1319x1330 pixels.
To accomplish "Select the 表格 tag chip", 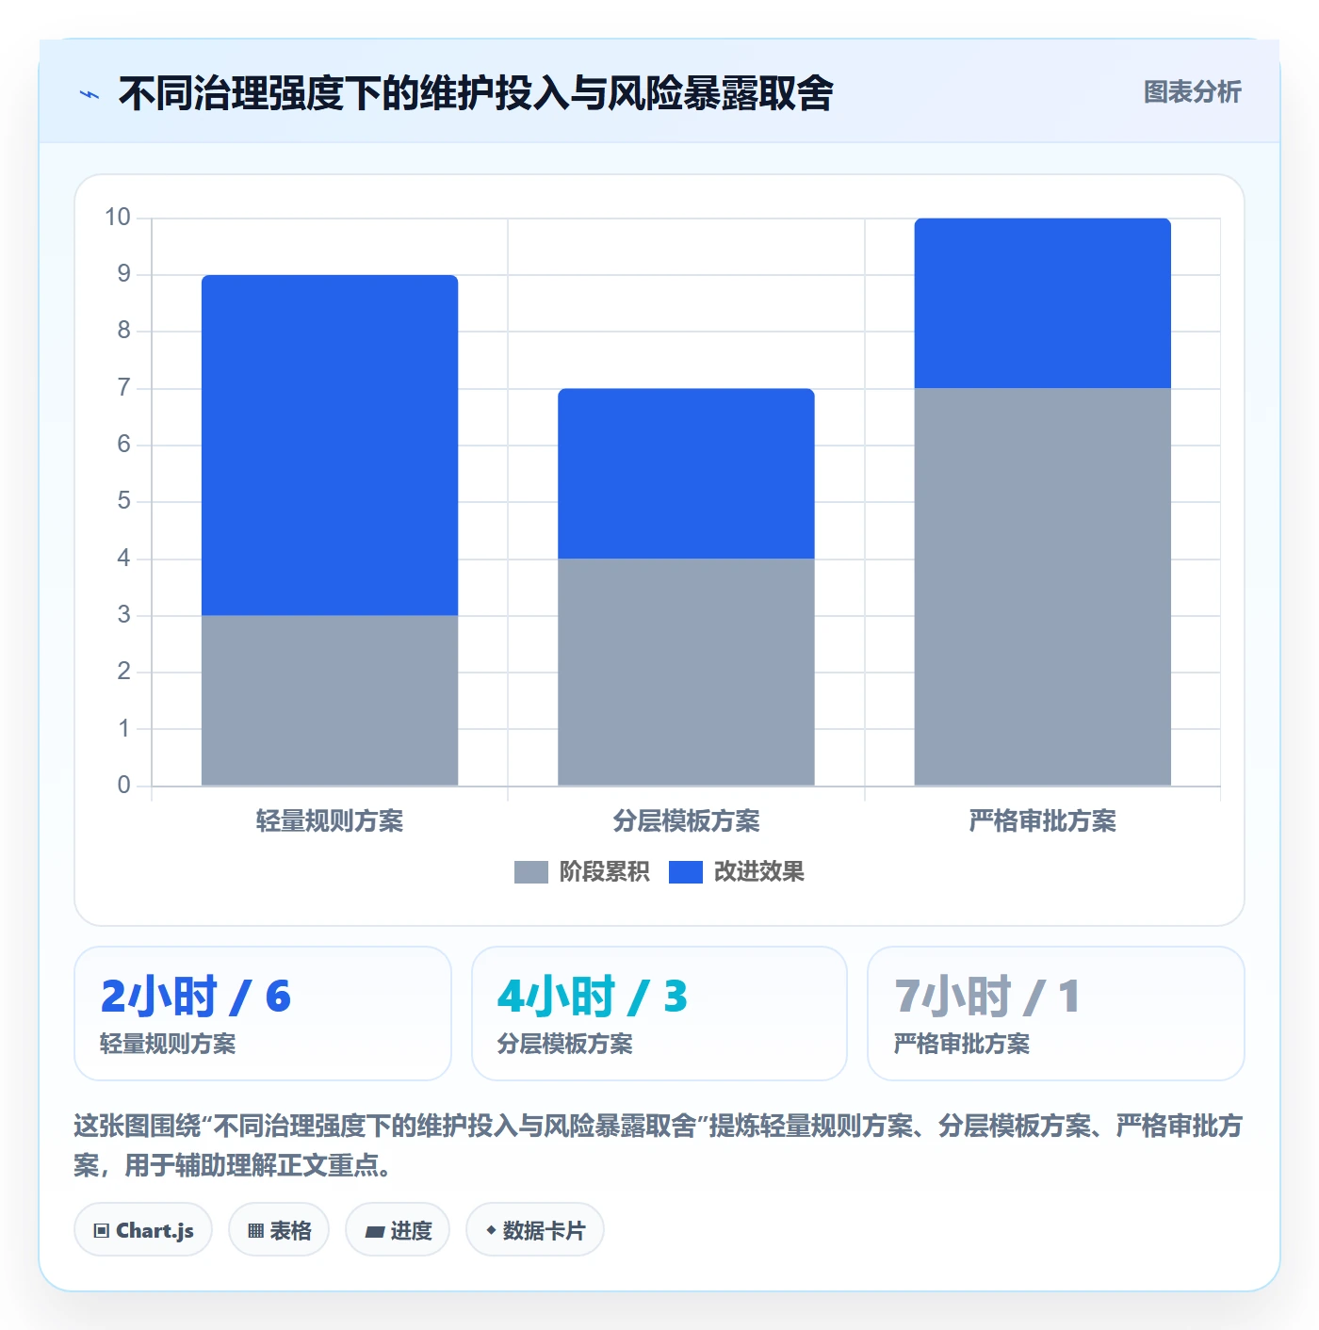I will coord(279,1230).
